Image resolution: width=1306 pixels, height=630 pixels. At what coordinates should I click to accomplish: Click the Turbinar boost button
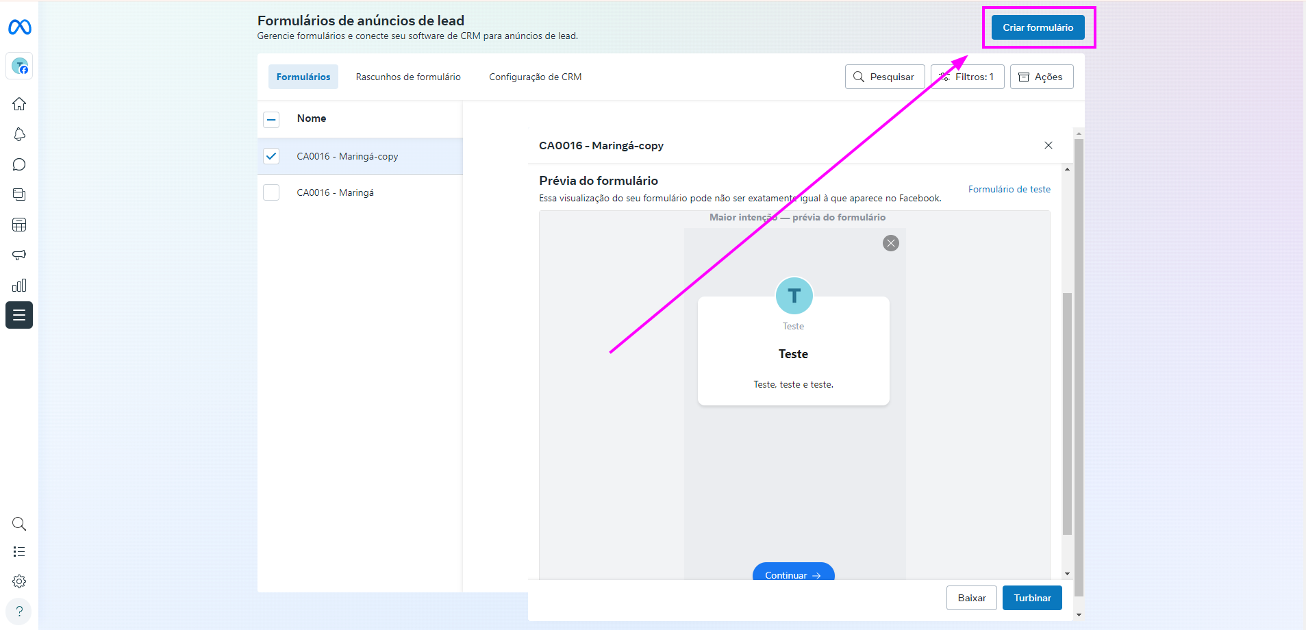pyautogui.click(x=1032, y=598)
